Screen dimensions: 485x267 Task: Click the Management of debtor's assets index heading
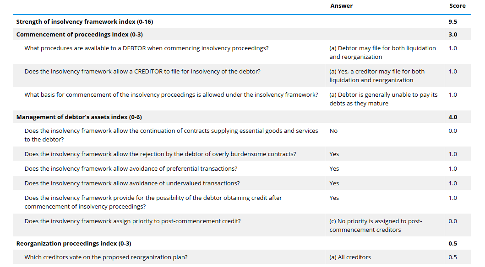(x=79, y=117)
